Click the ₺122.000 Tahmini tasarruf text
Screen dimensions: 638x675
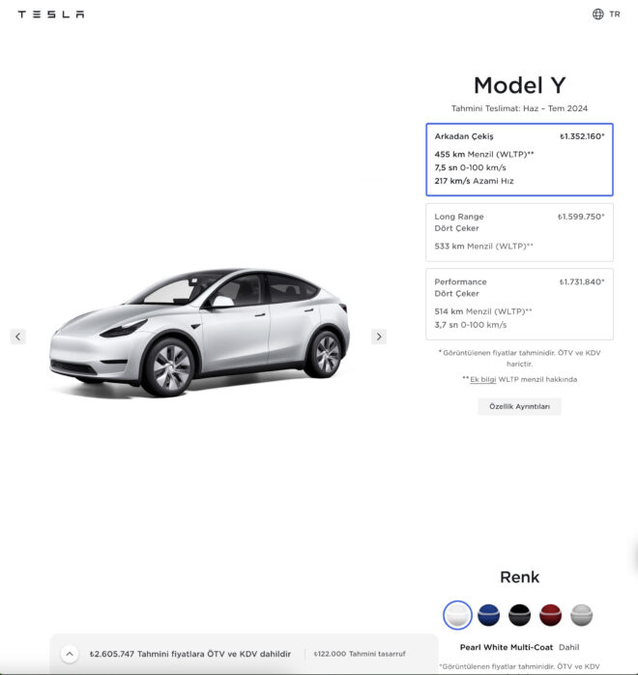(x=360, y=654)
